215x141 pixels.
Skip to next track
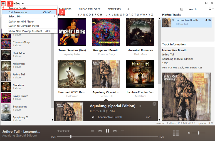115,131
